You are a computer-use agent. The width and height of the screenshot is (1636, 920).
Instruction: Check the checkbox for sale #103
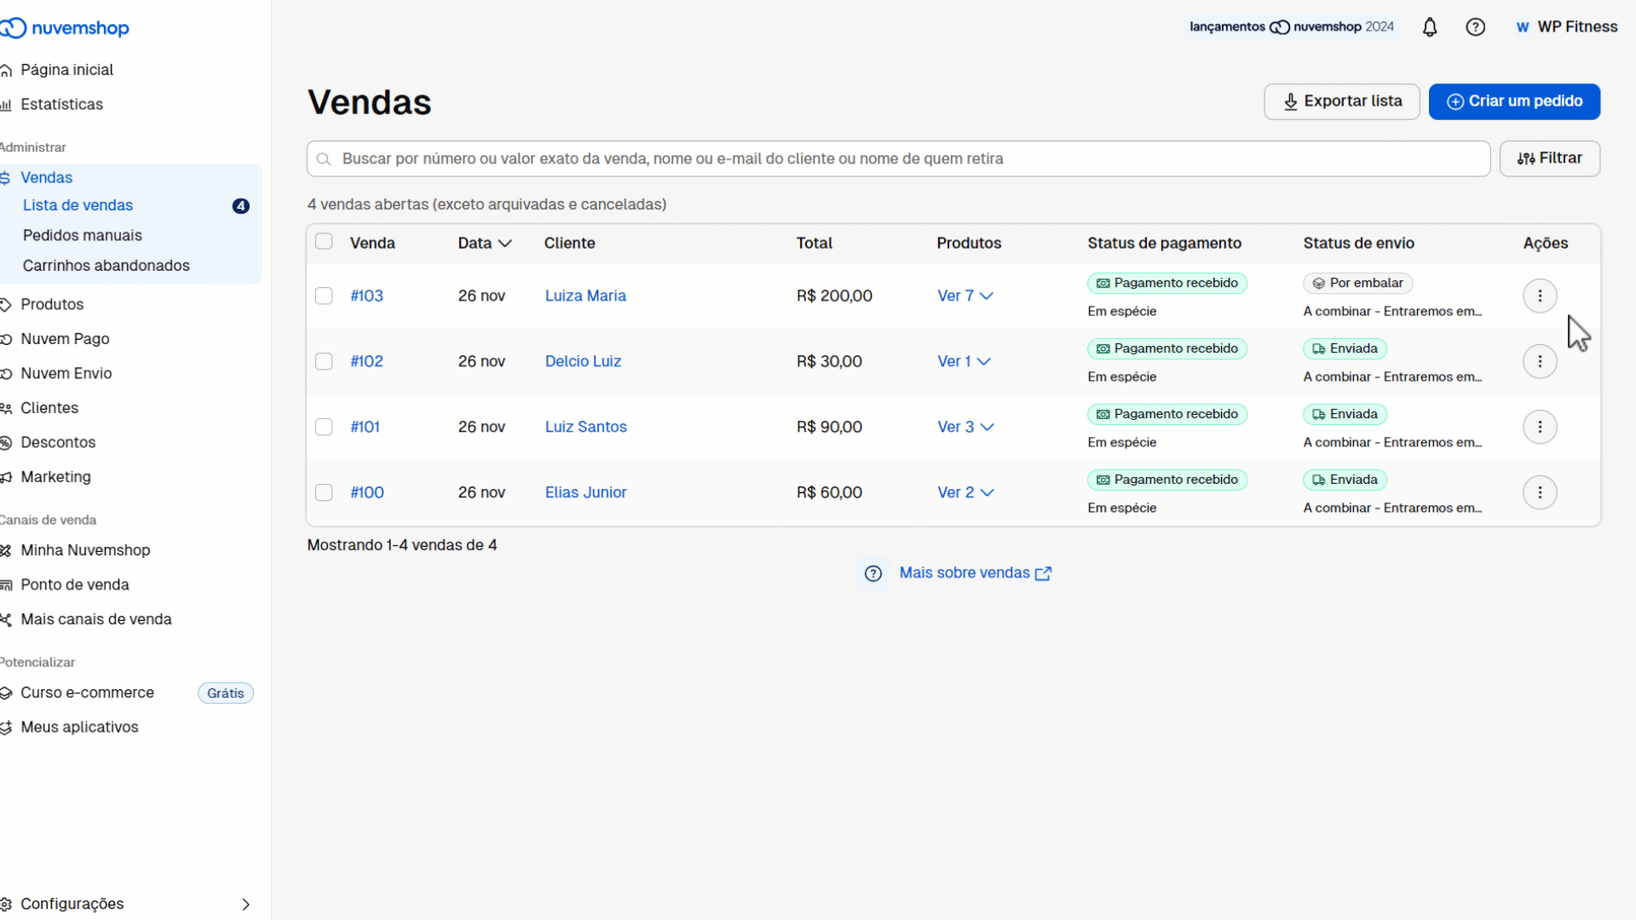(x=324, y=296)
